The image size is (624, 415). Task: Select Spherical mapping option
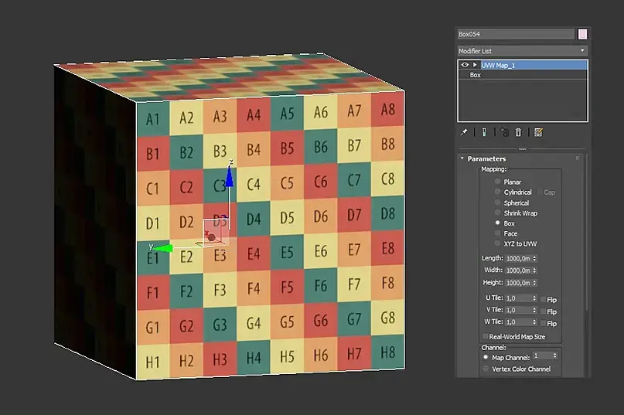pyautogui.click(x=497, y=202)
